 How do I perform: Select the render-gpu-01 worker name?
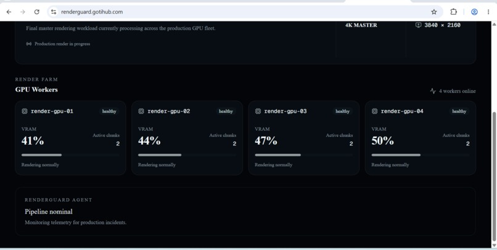click(52, 111)
